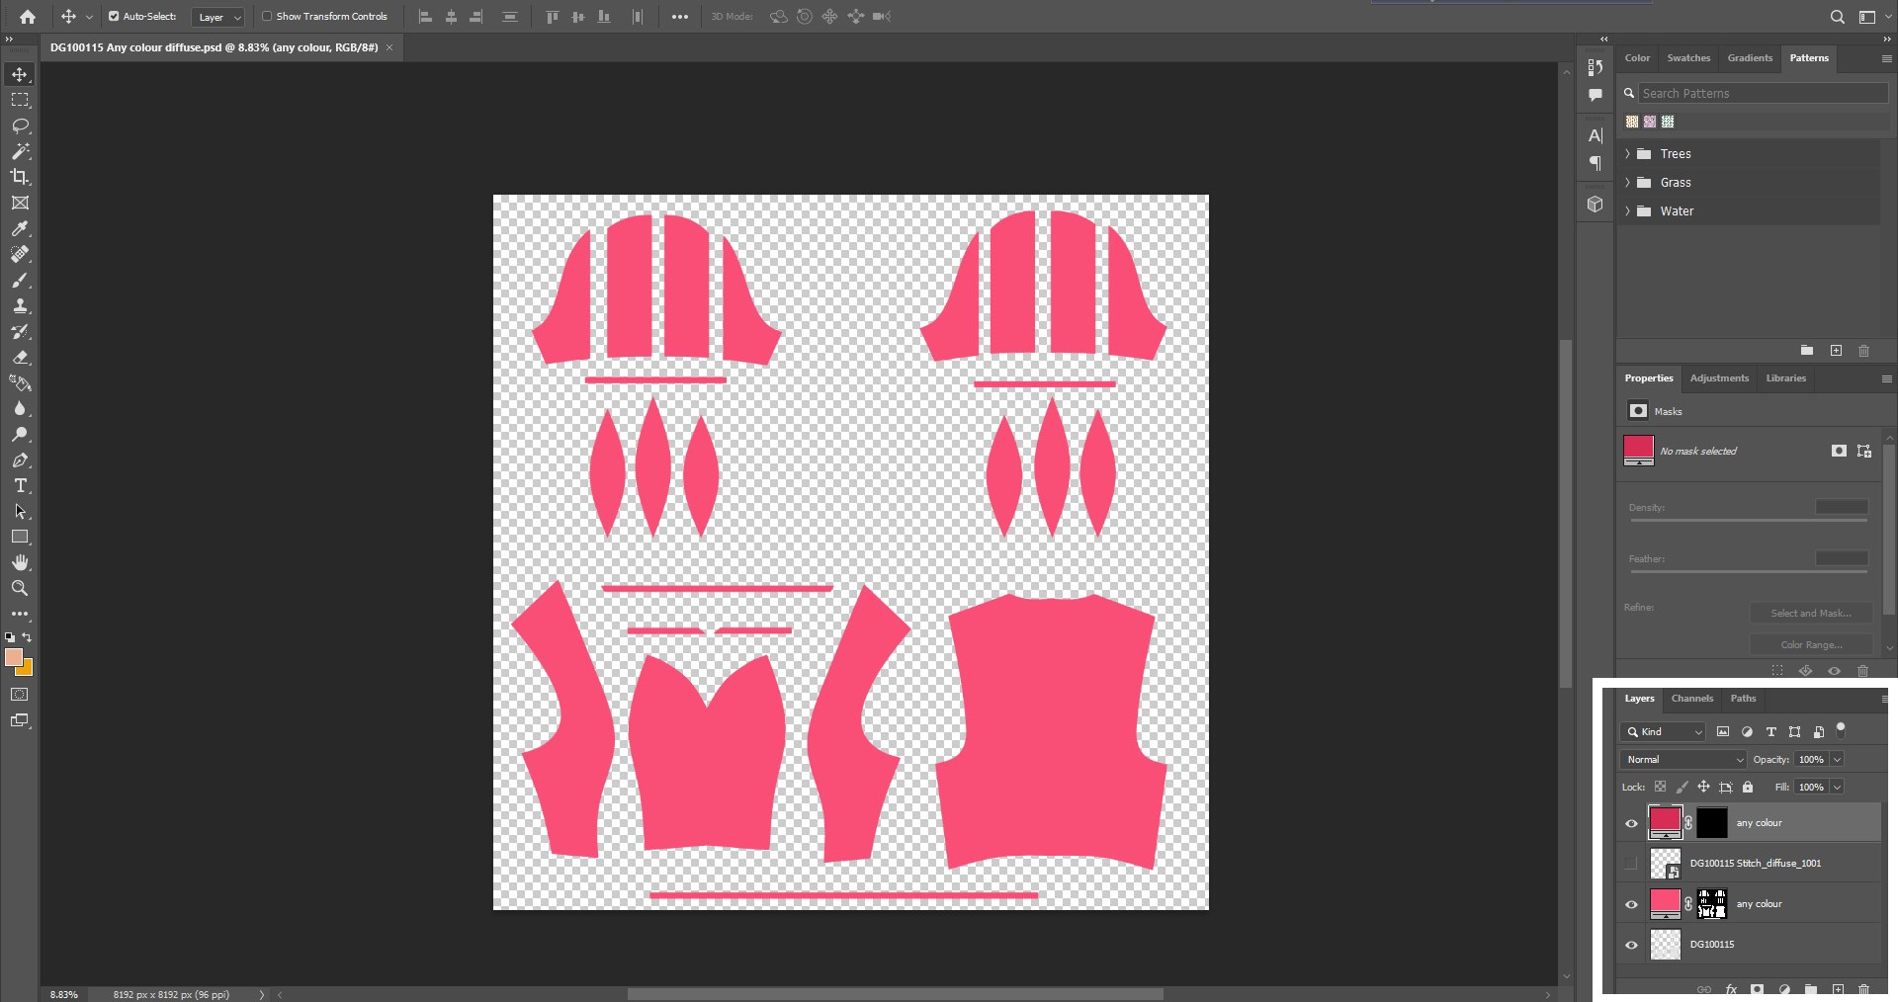This screenshot has width=1898, height=1002.
Task: Delete layer using Layers panel trash icon
Action: click(x=1863, y=988)
